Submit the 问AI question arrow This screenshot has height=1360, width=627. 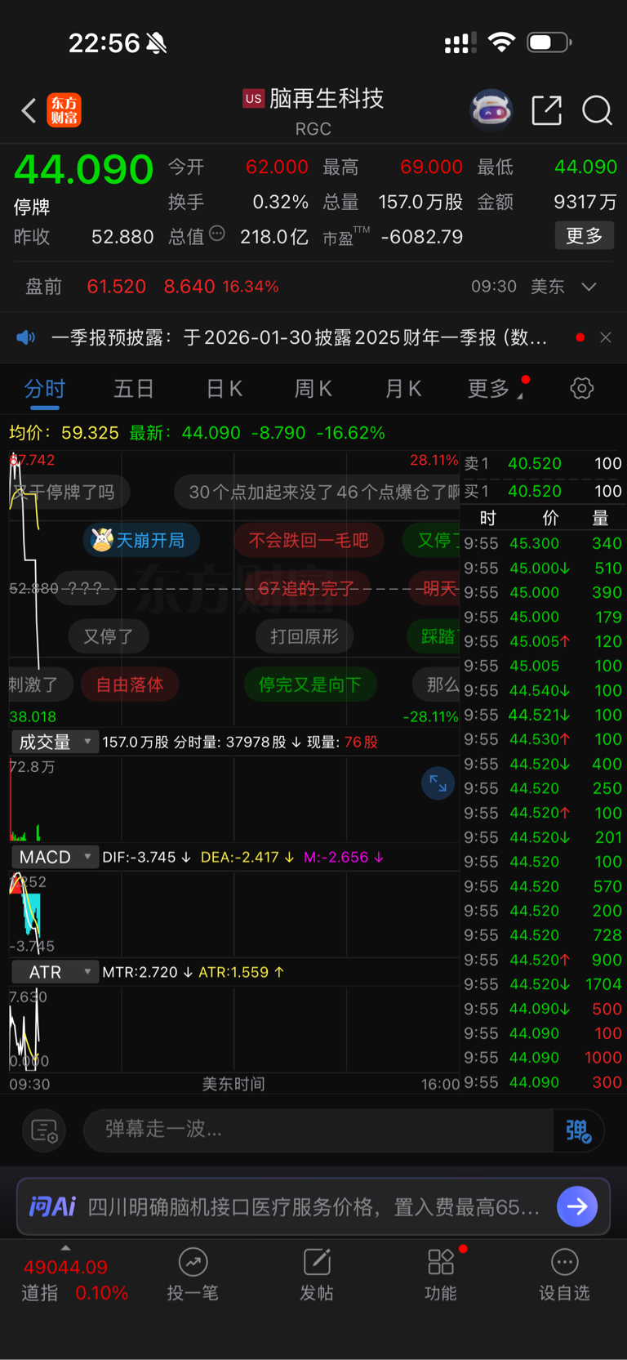[577, 1206]
